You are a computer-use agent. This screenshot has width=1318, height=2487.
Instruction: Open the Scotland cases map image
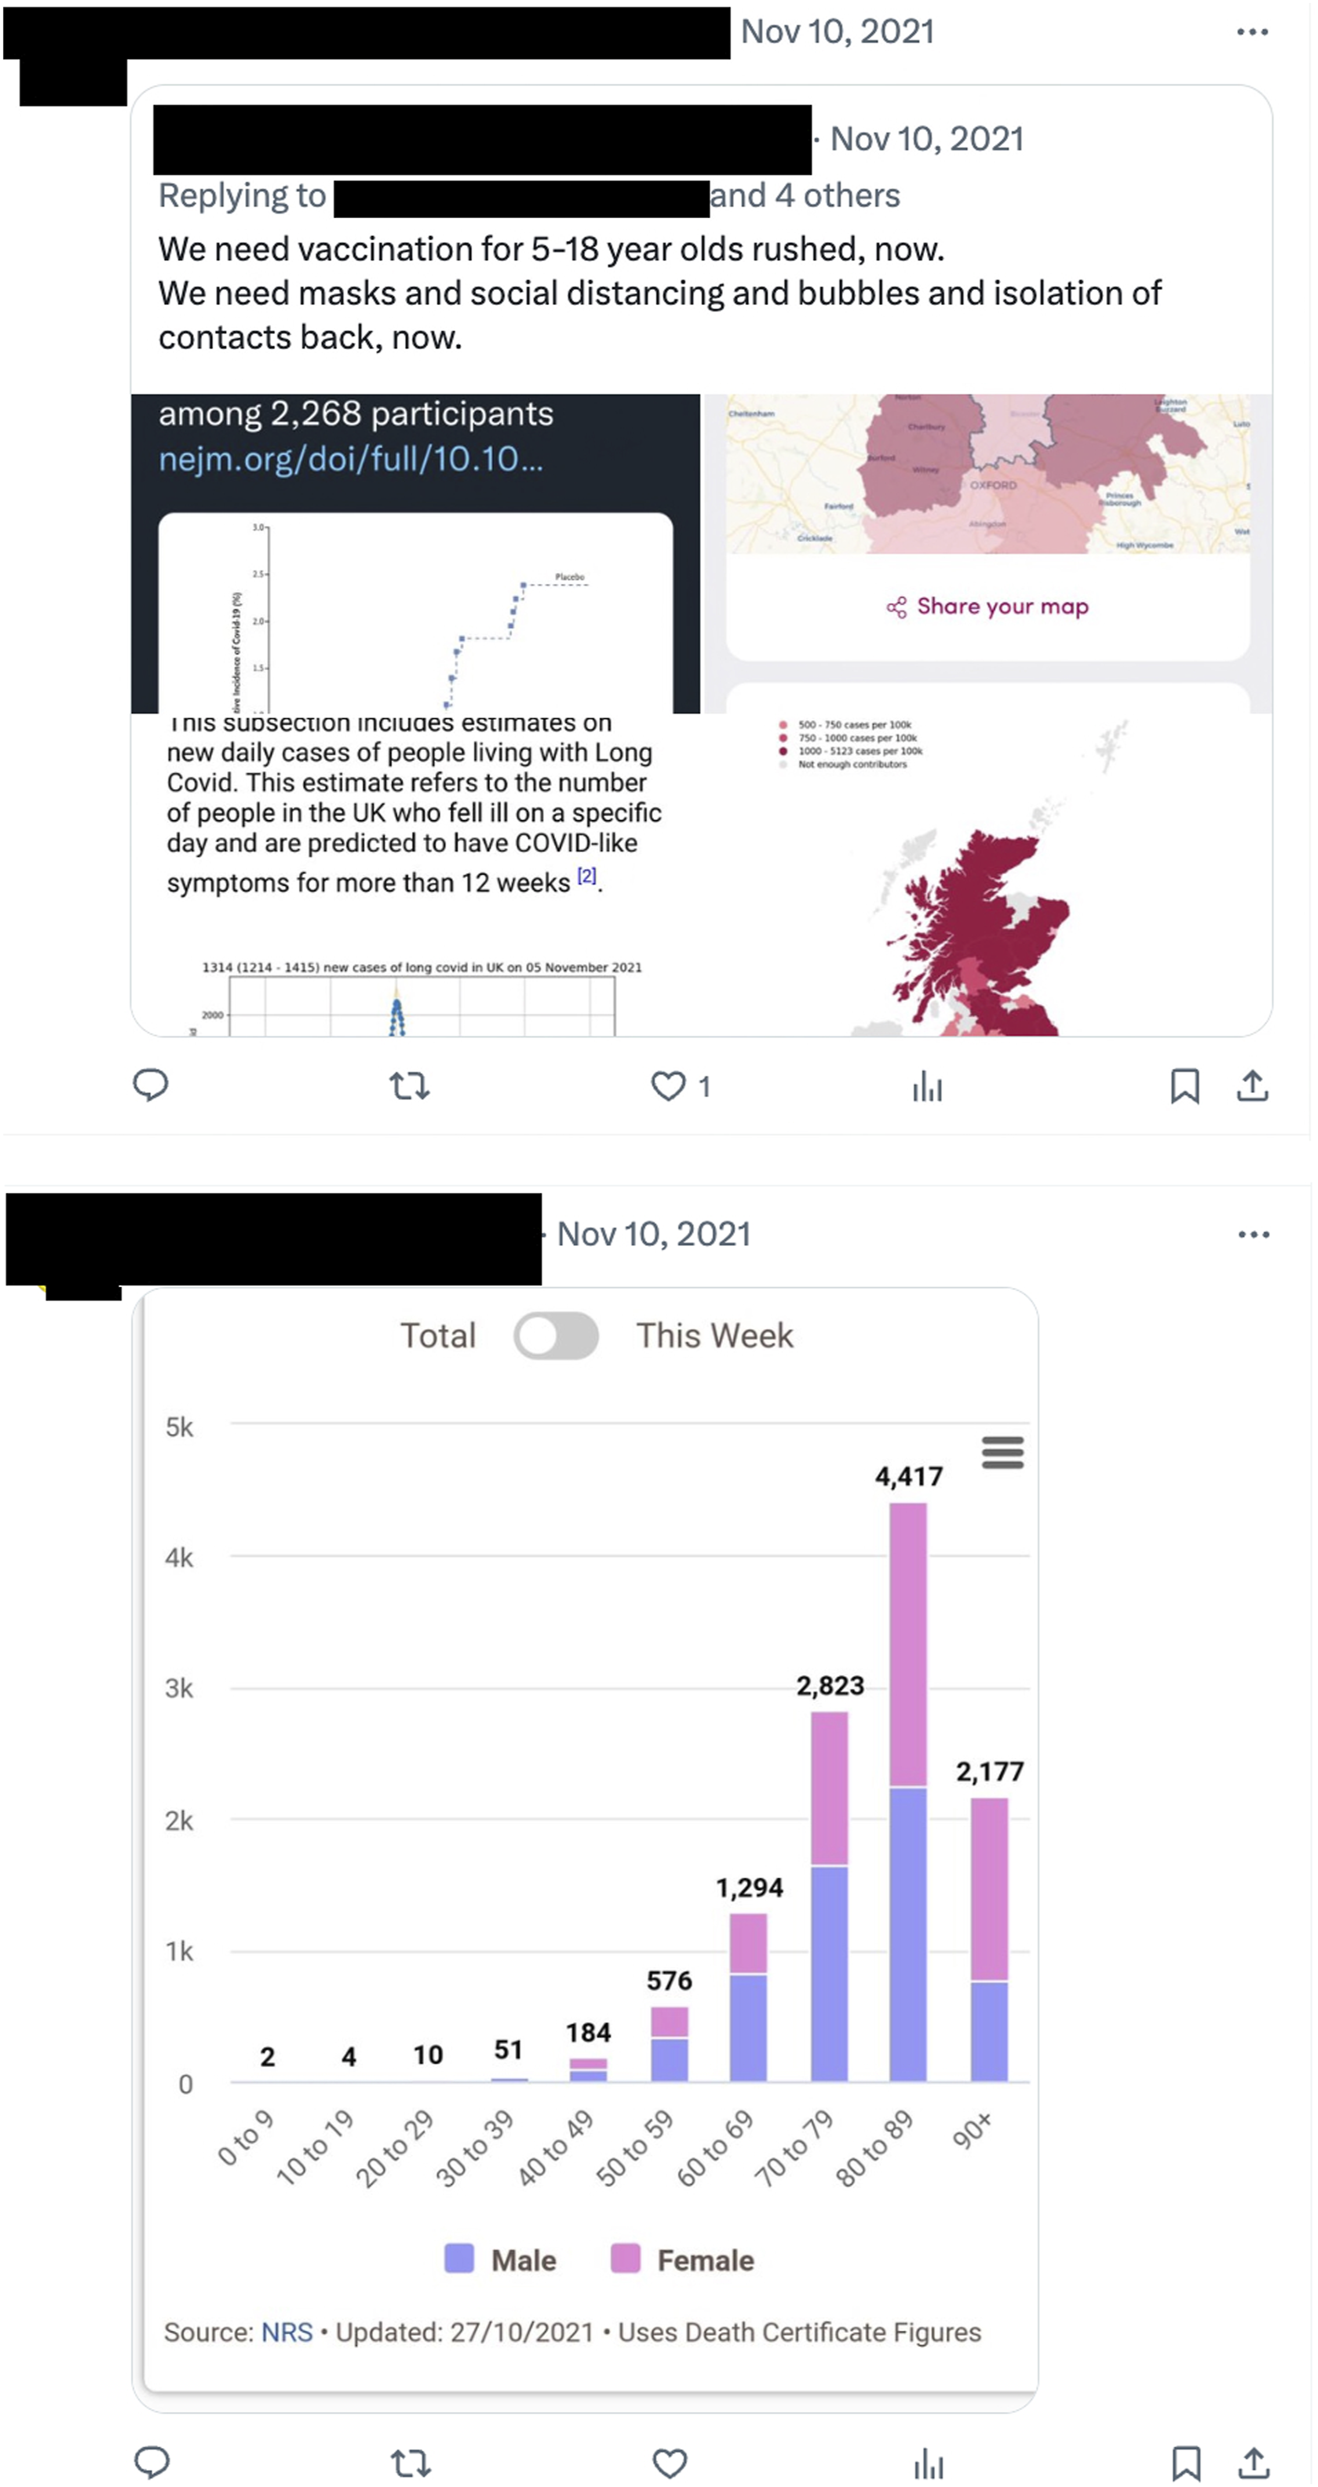pyautogui.click(x=987, y=875)
